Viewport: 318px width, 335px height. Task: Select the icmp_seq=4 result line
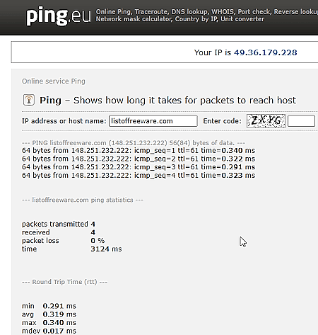[139, 176]
